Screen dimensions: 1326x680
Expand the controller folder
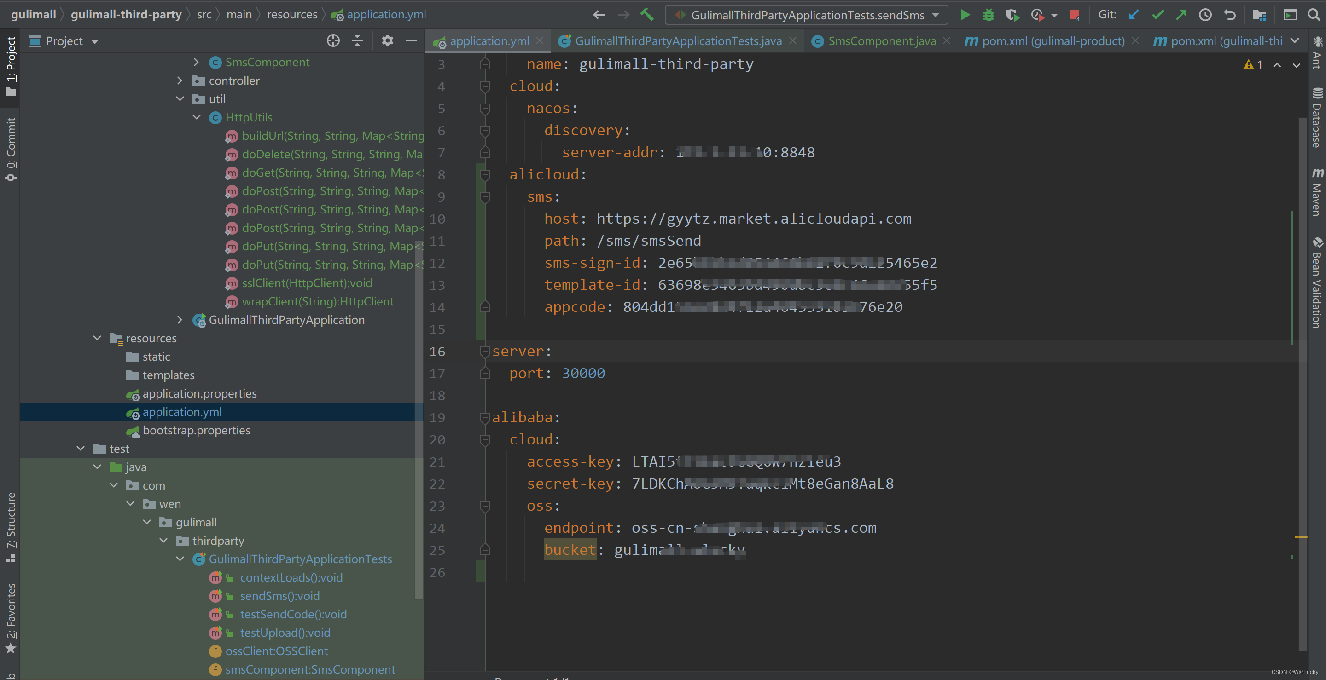click(x=180, y=81)
